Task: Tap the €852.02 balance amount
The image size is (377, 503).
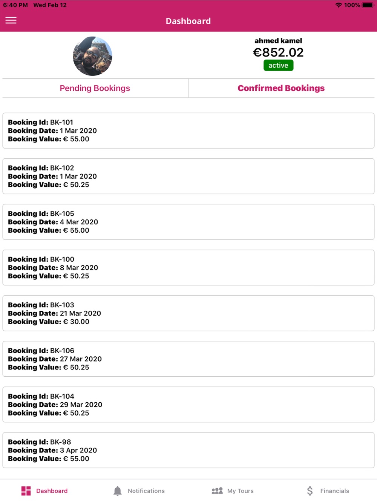Action: (x=278, y=52)
